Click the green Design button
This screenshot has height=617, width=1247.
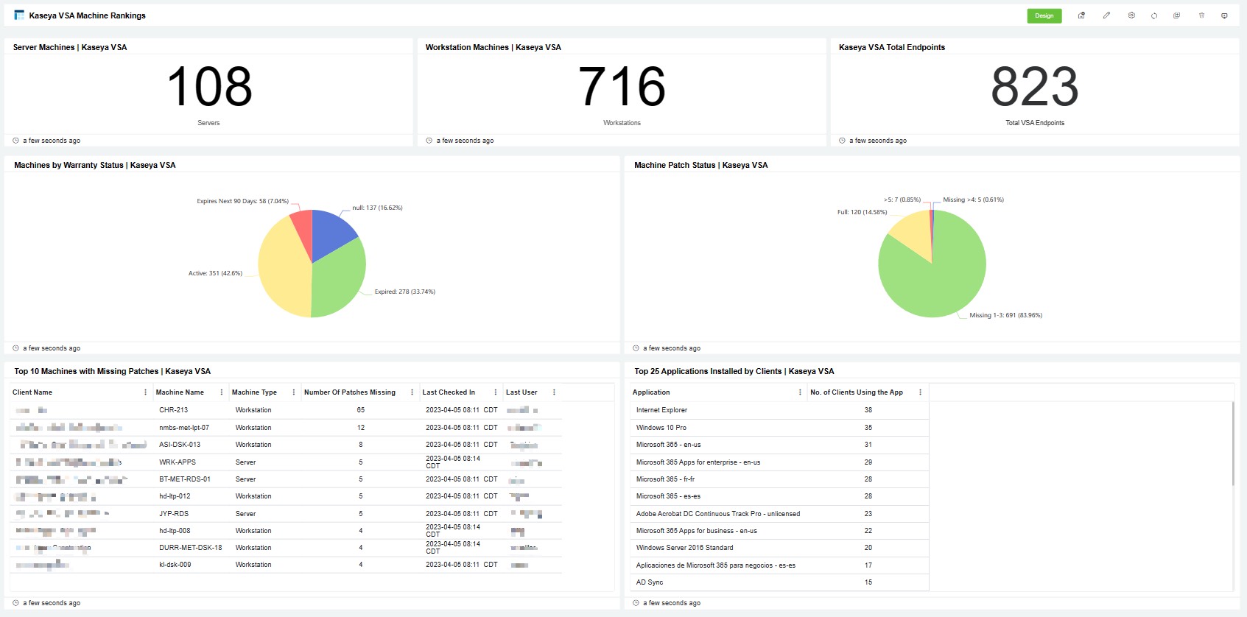[1044, 15]
